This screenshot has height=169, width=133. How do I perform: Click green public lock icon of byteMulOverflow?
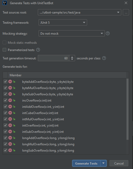(x=14, y=88)
